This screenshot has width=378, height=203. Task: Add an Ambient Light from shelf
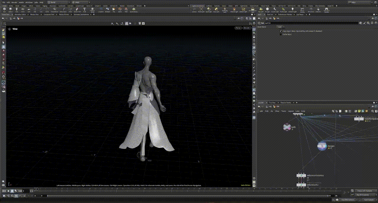(x=292, y=9)
